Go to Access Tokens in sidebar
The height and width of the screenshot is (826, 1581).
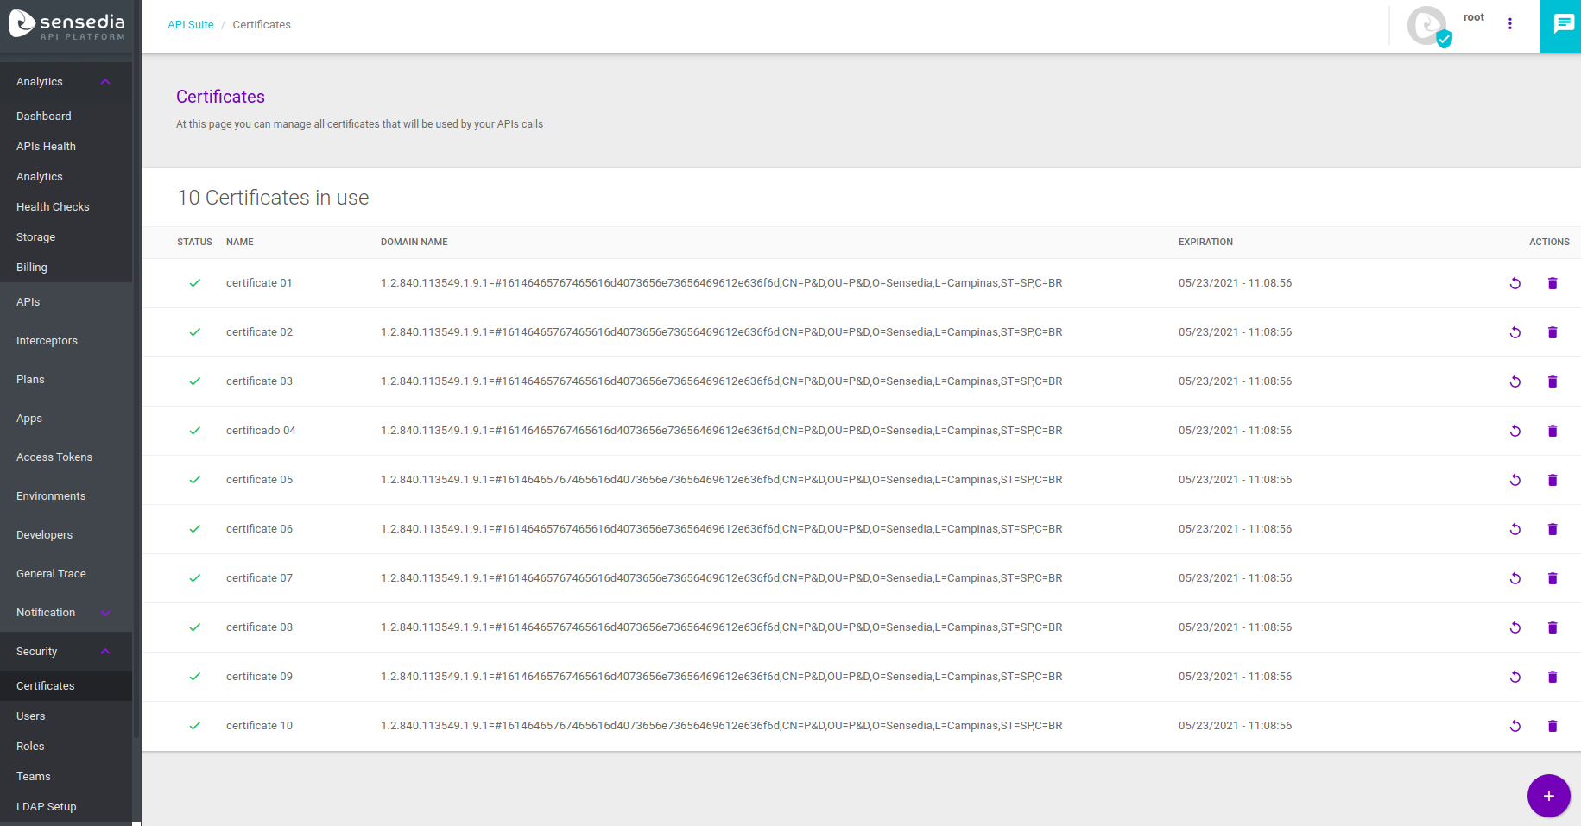point(54,457)
